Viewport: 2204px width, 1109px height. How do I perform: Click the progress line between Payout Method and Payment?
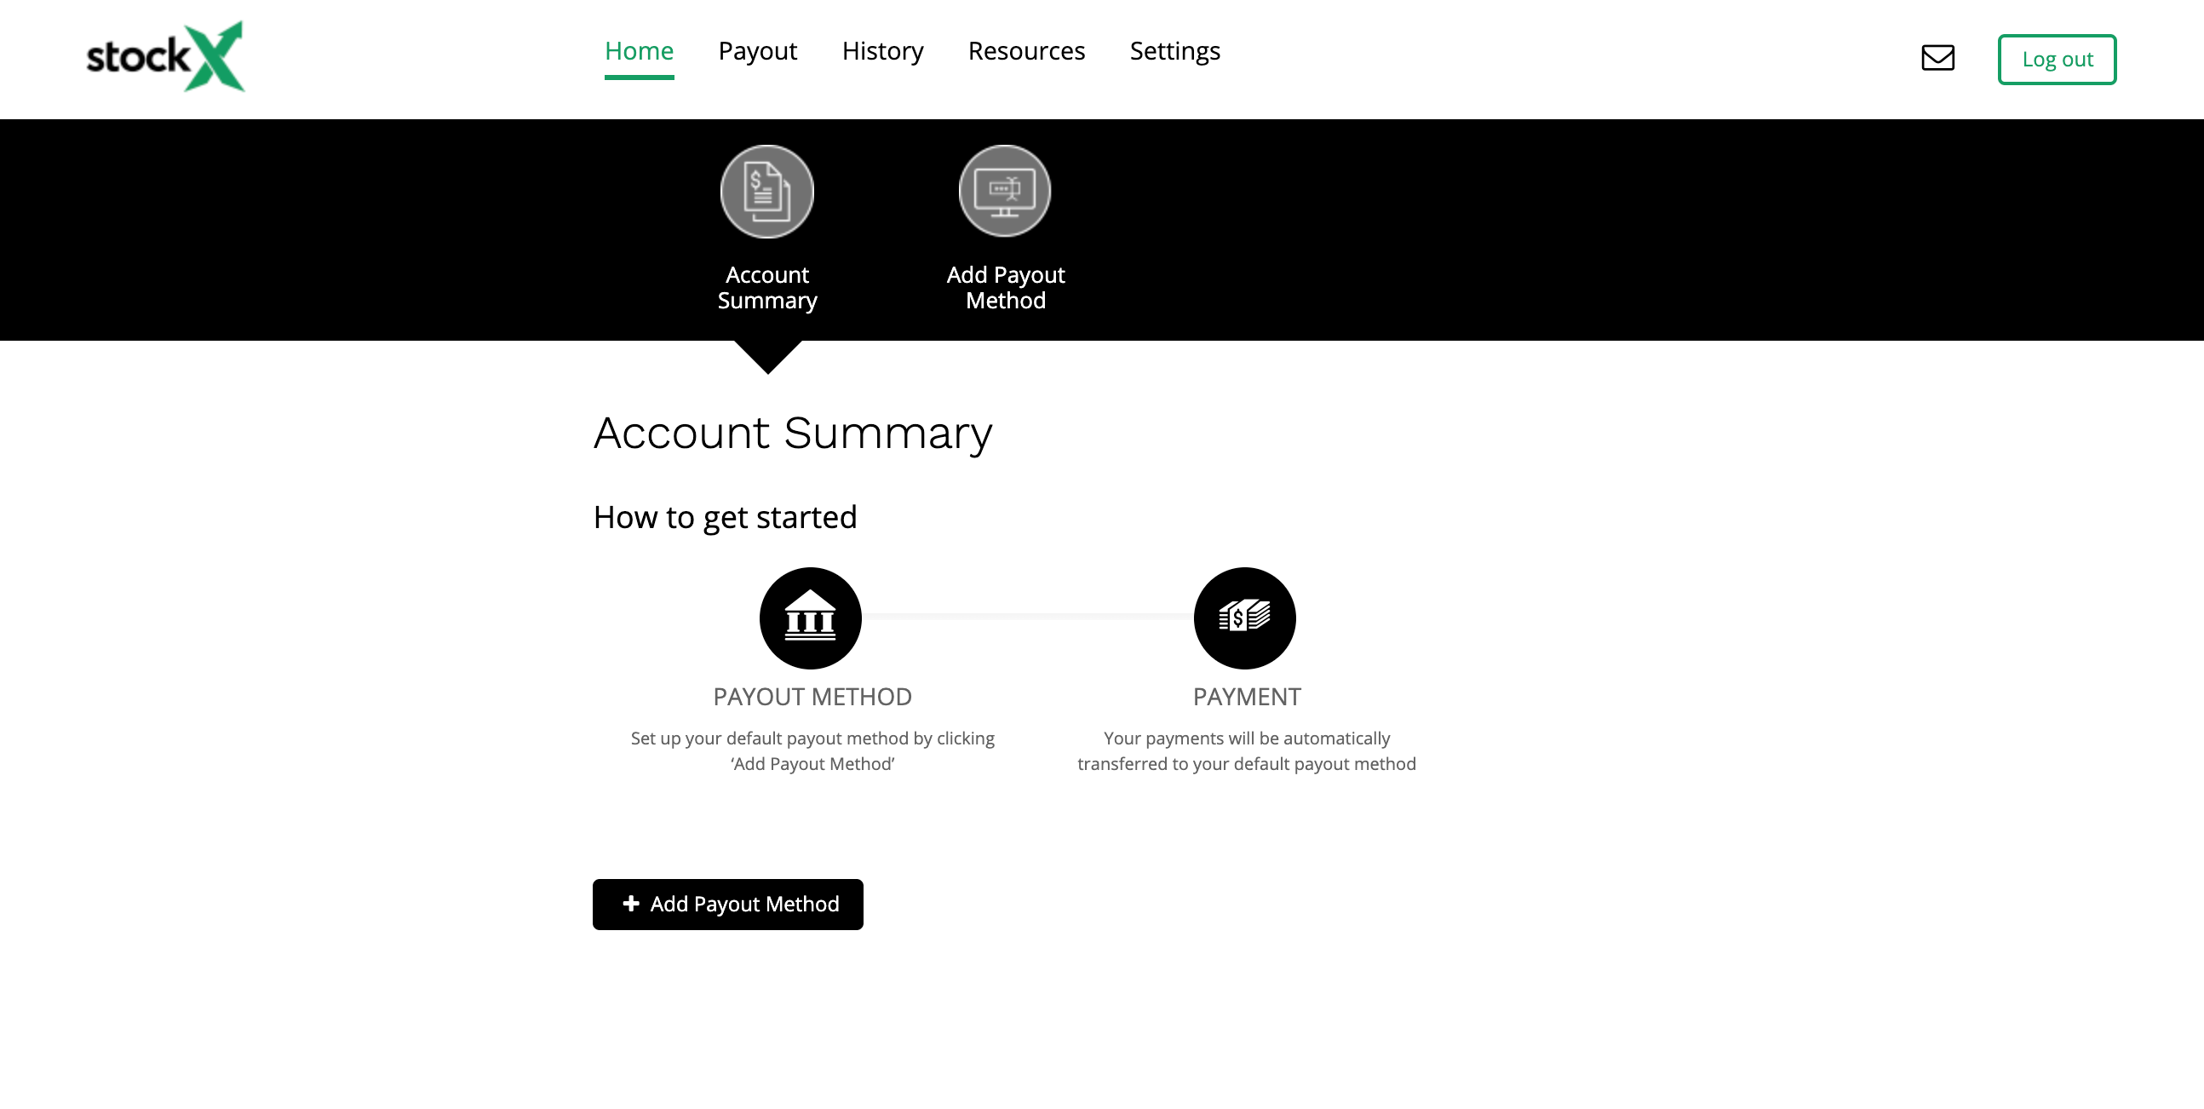click(x=1027, y=617)
